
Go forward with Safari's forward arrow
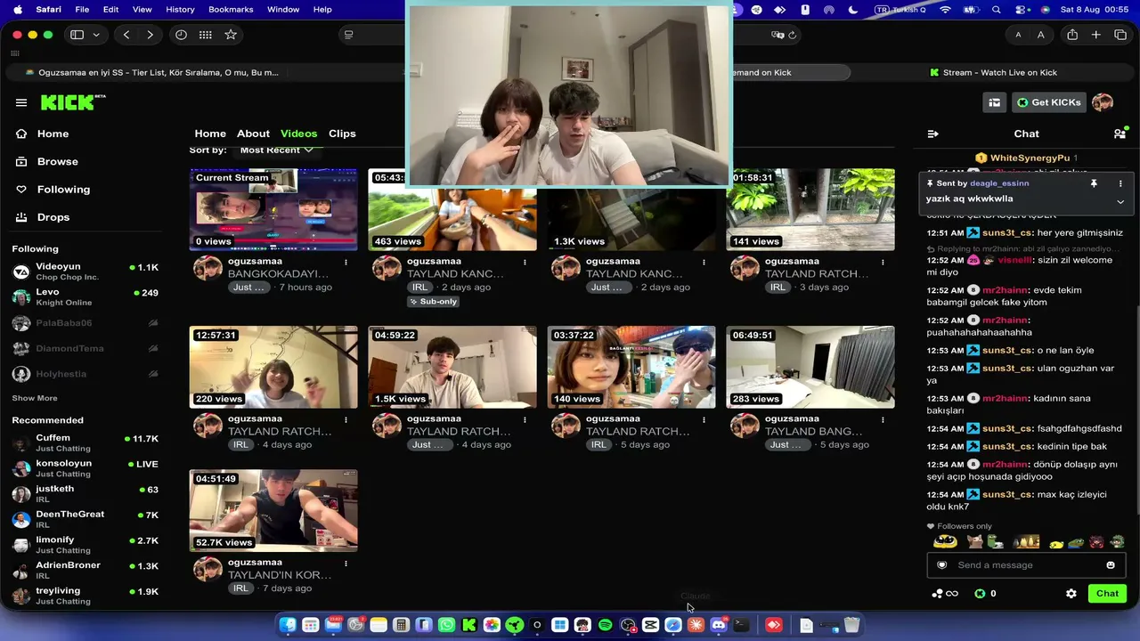click(x=150, y=35)
